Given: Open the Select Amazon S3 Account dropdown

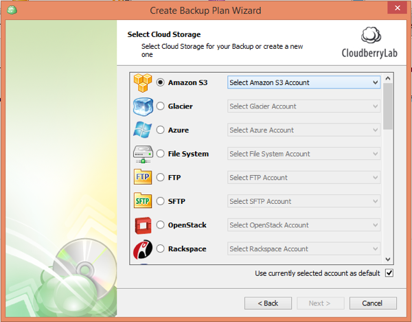Looking at the screenshot, I should pos(304,82).
